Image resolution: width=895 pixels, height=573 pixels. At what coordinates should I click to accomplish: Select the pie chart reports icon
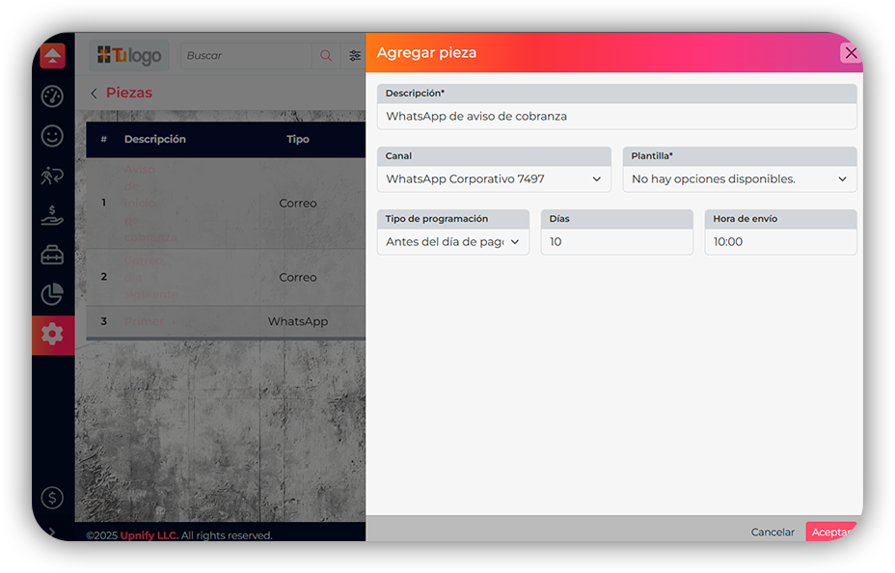52,294
